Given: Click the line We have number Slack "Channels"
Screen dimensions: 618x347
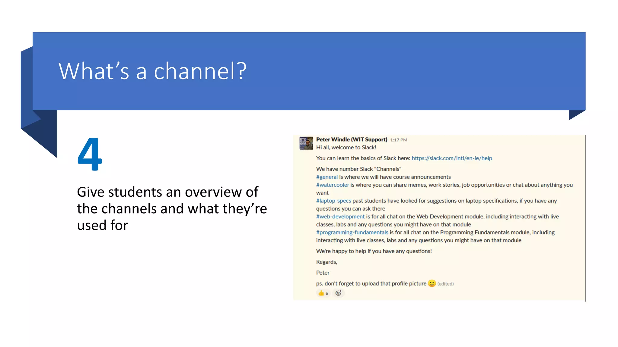Looking at the screenshot, I should coord(358,169).
